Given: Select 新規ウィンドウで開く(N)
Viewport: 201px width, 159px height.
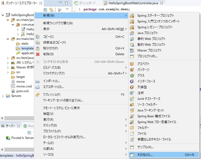Looking at the screenshot, I should tap(81, 23).
